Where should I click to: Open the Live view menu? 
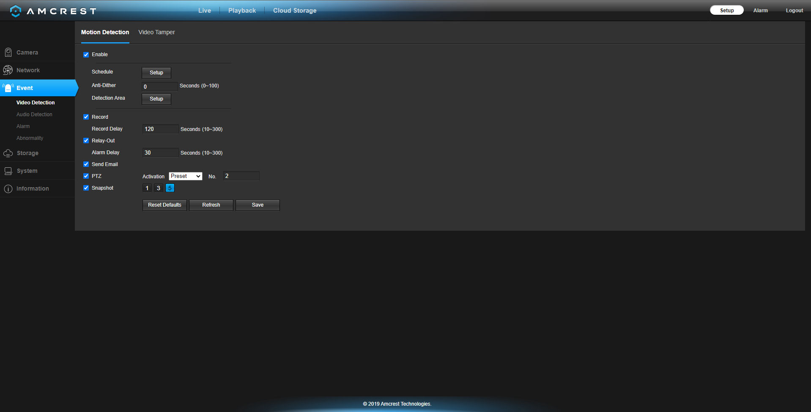205,11
